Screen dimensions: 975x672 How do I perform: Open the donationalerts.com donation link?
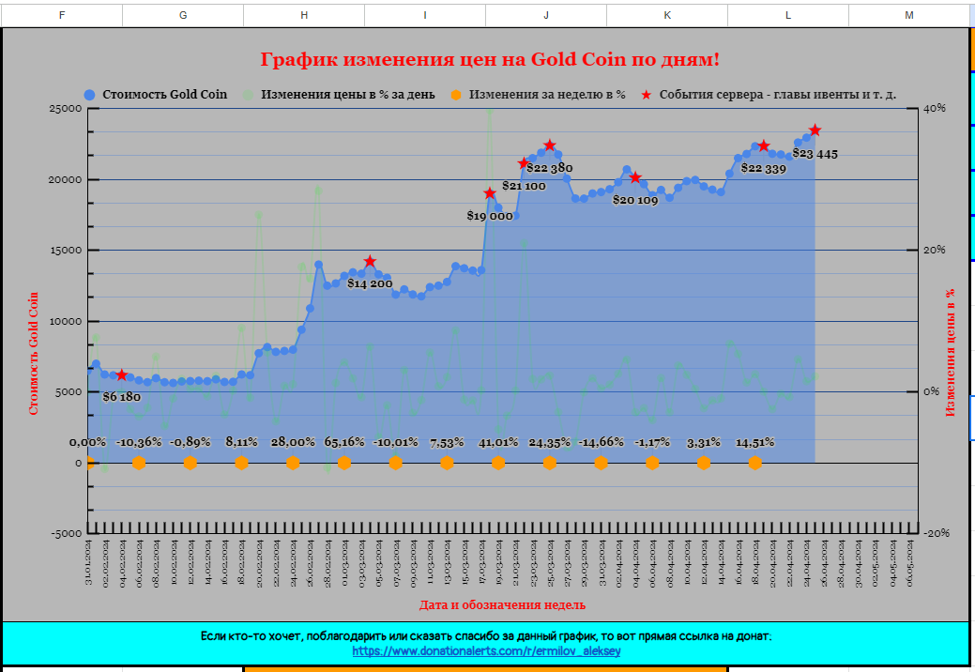(x=486, y=650)
